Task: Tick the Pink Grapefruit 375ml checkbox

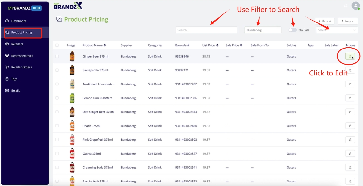Action: (57, 140)
